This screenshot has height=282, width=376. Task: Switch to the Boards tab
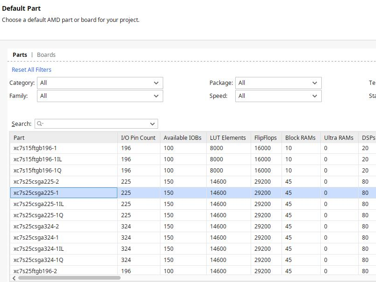[x=46, y=55]
